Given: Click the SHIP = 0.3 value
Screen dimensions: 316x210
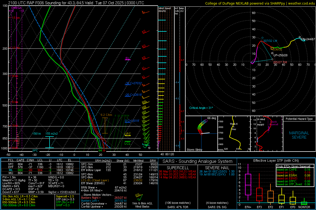Looking at the screenshot, I should click(63, 205).
